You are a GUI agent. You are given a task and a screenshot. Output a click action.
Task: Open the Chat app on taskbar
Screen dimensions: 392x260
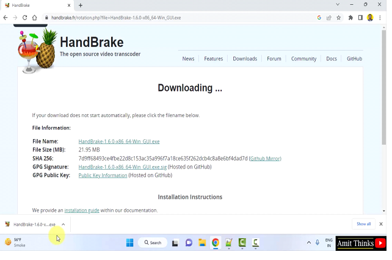(189, 242)
